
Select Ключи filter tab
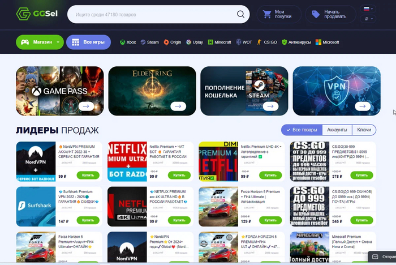click(364, 130)
